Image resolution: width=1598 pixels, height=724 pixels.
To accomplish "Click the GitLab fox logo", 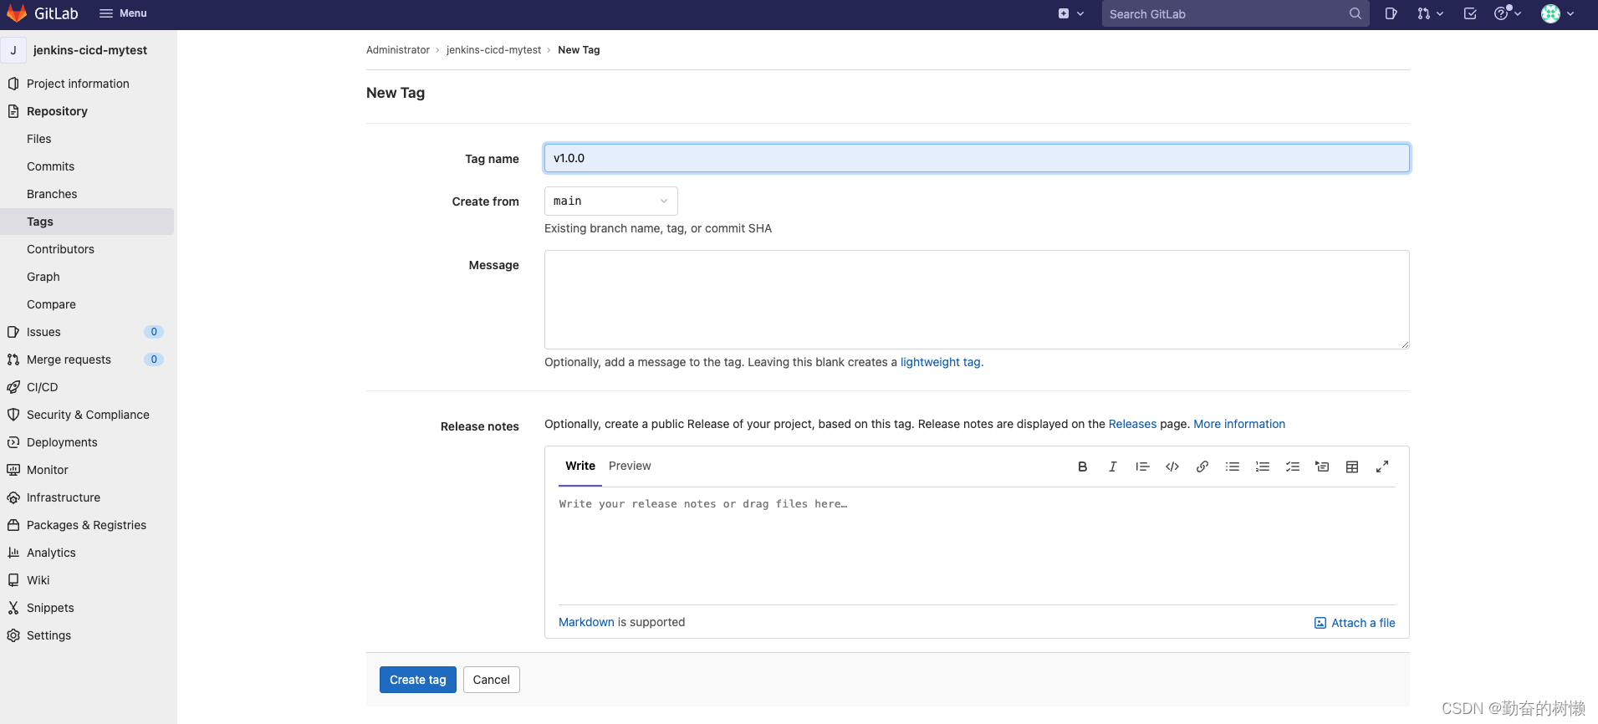I will pyautogui.click(x=17, y=13).
